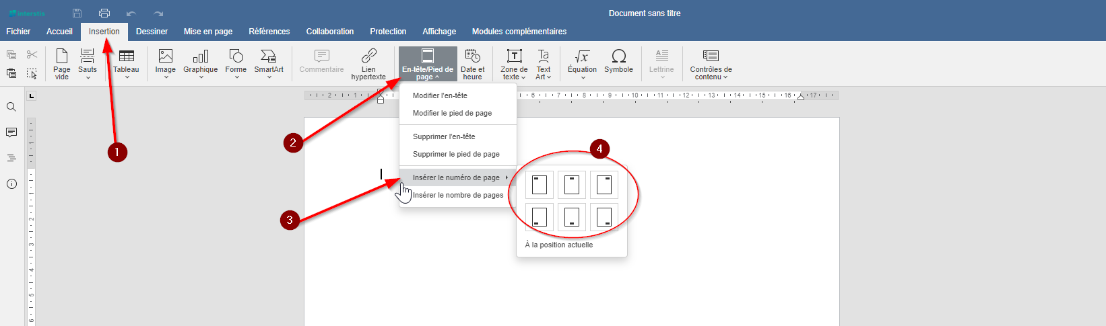Viewport: 1106px width, 326px height.
Task: Open the Text Art dropdown
Action: pyautogui.click(x=544, y=64)
